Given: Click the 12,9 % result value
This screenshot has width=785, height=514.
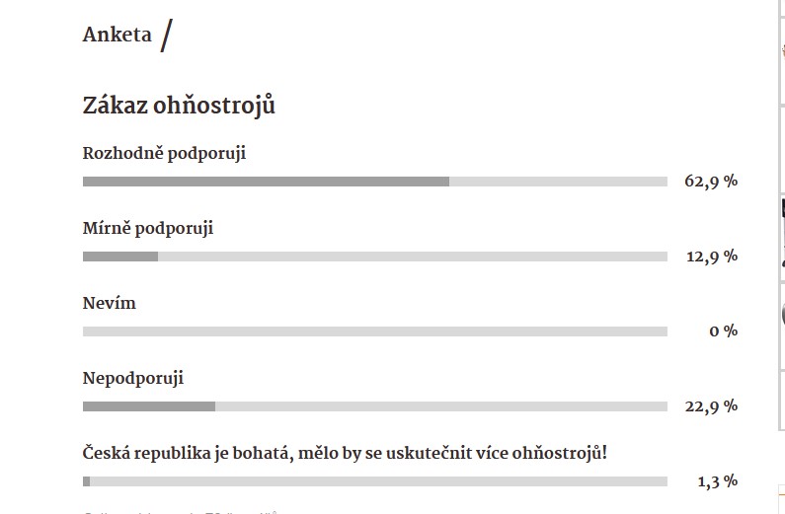Looking at the screenshot, I should 712,256.
